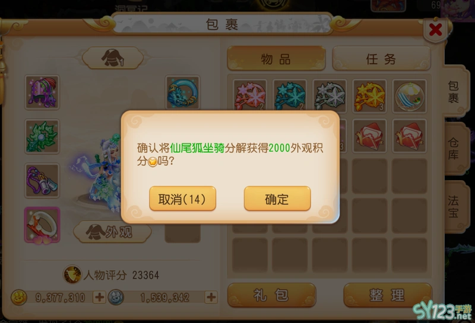Select the purple helmet equipment slot

coord(42,92)
